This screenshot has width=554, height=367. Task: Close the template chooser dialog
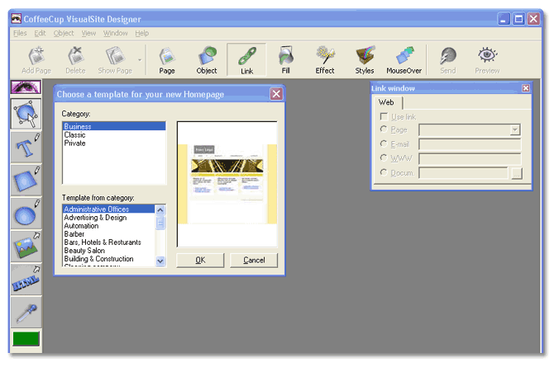276,94
